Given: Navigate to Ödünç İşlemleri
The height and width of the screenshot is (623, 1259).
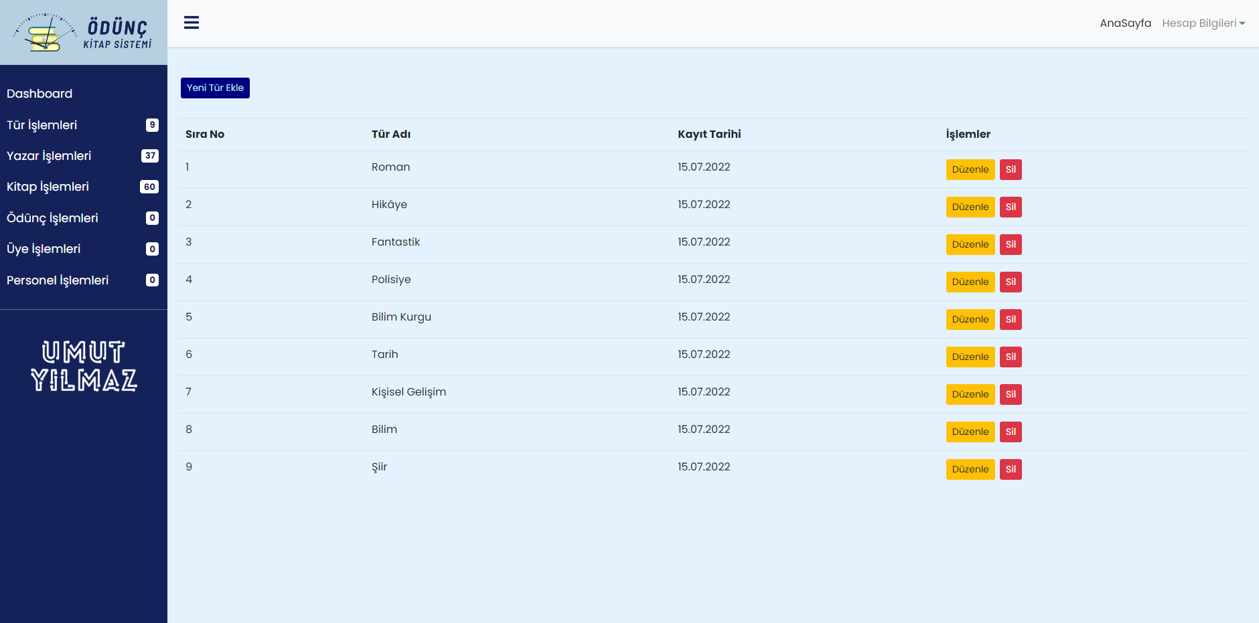Looking at the screenshot, I should tap(52, 218).
